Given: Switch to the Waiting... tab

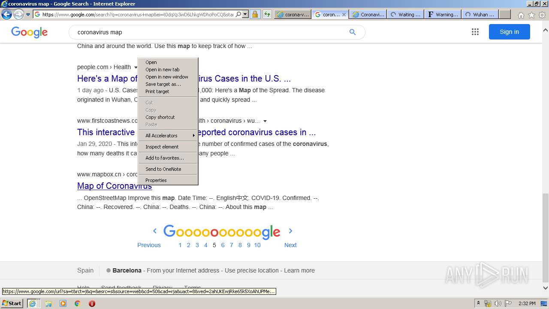Looking at the screenshot, I should [x=406, y=14].
